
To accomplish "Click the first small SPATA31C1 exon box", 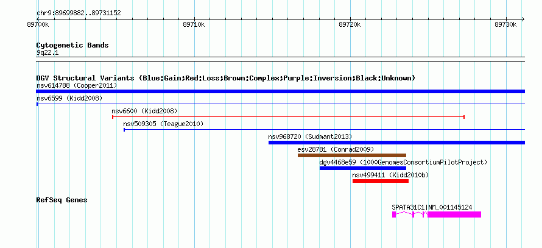I will click(393, 214).
